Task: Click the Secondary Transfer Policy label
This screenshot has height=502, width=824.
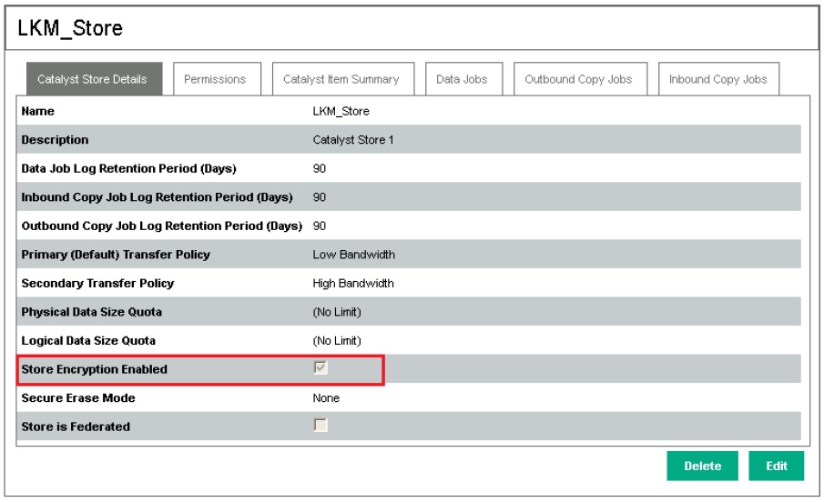Action: (x=97, y=284)
